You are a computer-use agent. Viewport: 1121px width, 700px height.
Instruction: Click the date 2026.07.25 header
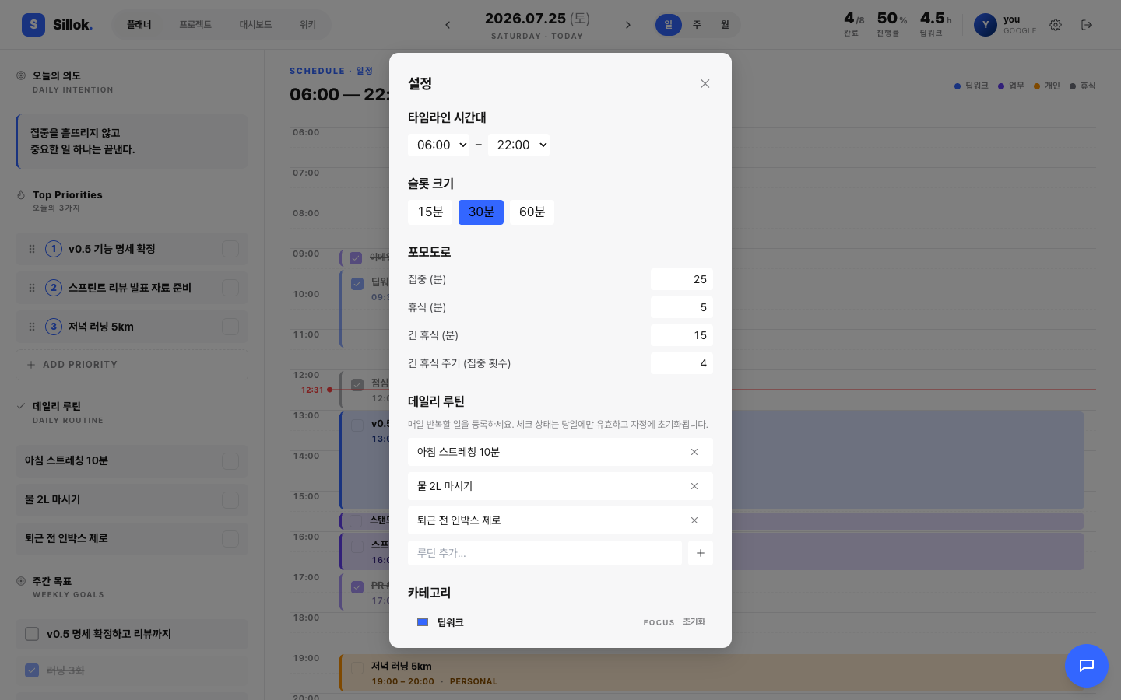point(537,19)
